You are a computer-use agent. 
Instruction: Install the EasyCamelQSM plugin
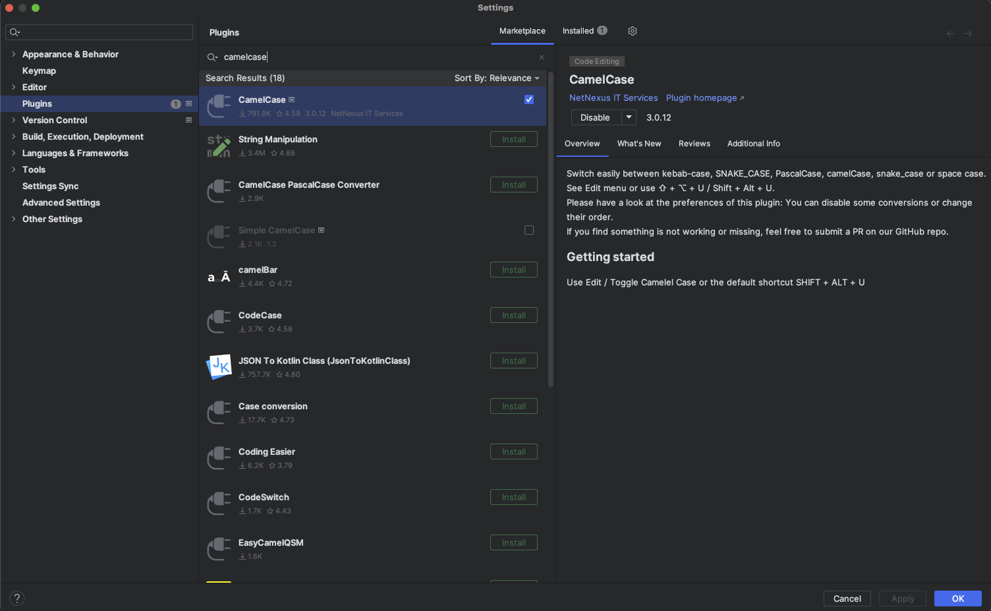click(514, 542)
